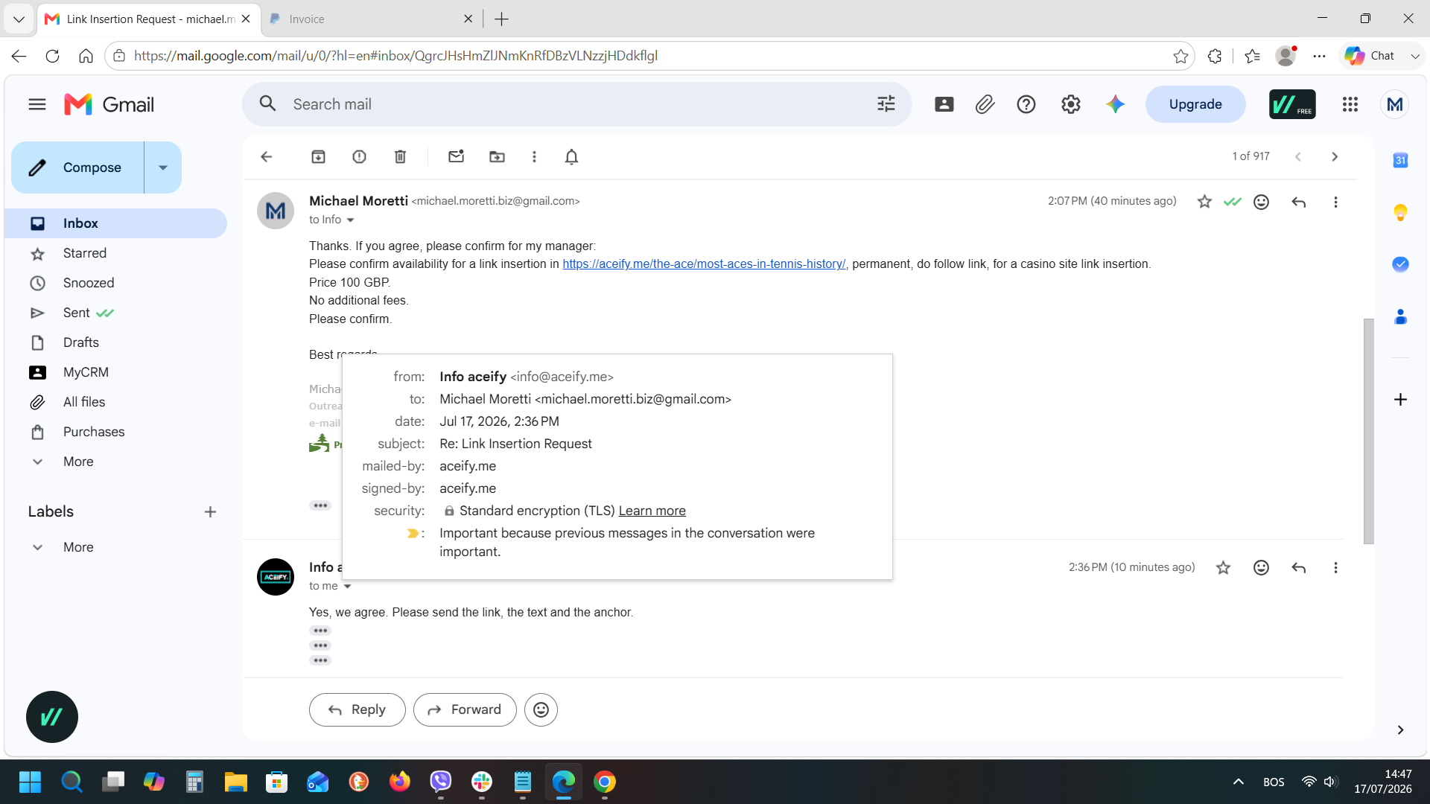Open more conversation actions in toolbar
The image size is (1430, 804).
coord(534,156)
